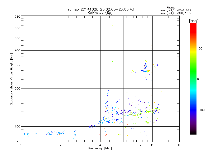Viewport: 211px width, 158px height.
Task: Click the y-axis label '200'
Action: click(x=17, y=88)
